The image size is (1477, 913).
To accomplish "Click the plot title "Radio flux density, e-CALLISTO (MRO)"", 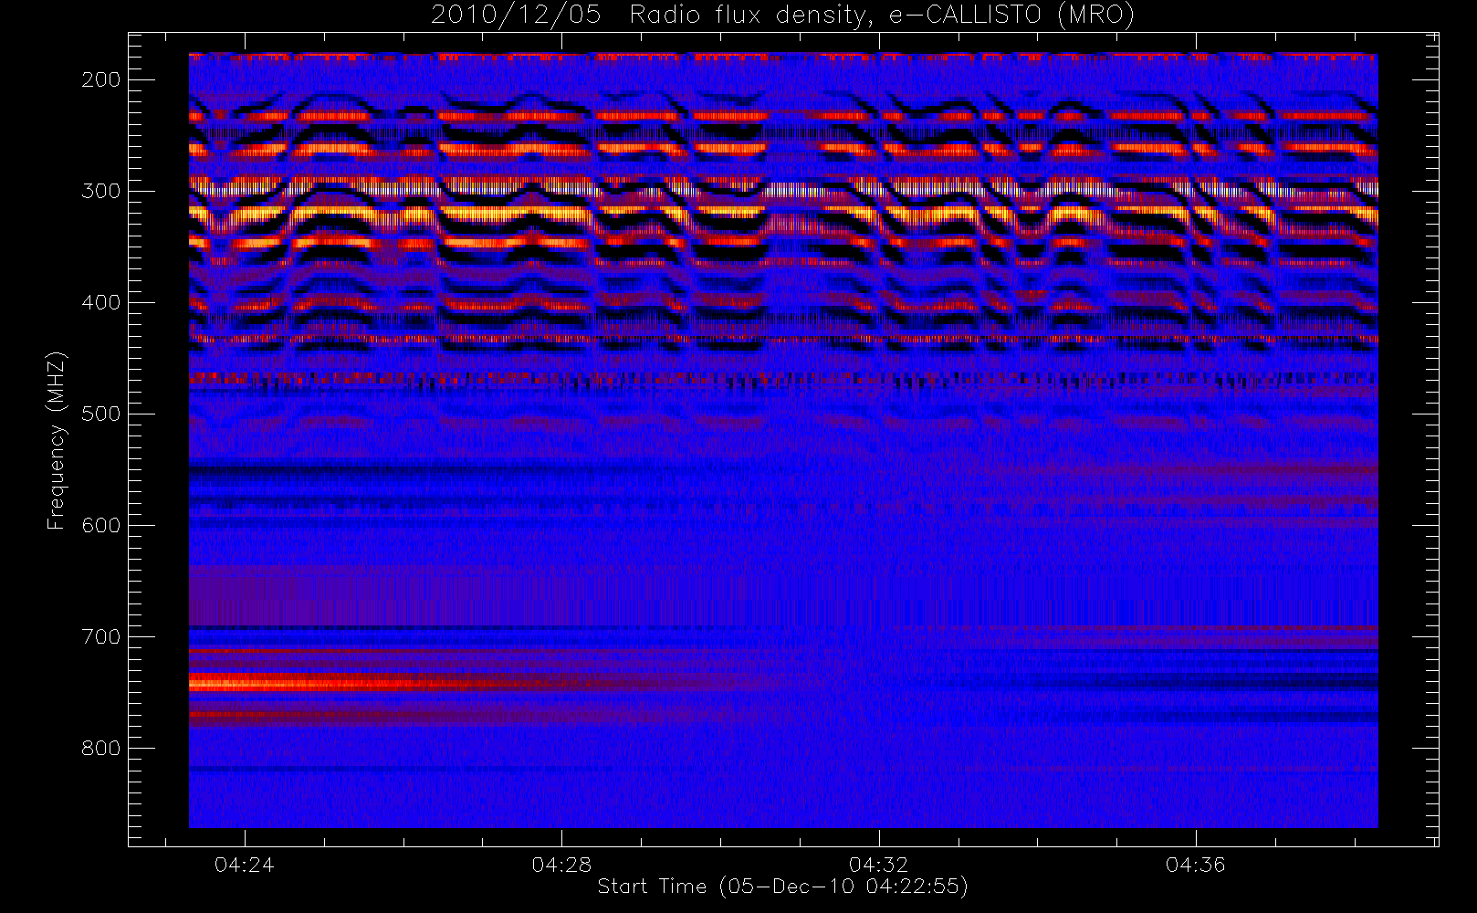I will pyautogui.click(x=882, y=16).
